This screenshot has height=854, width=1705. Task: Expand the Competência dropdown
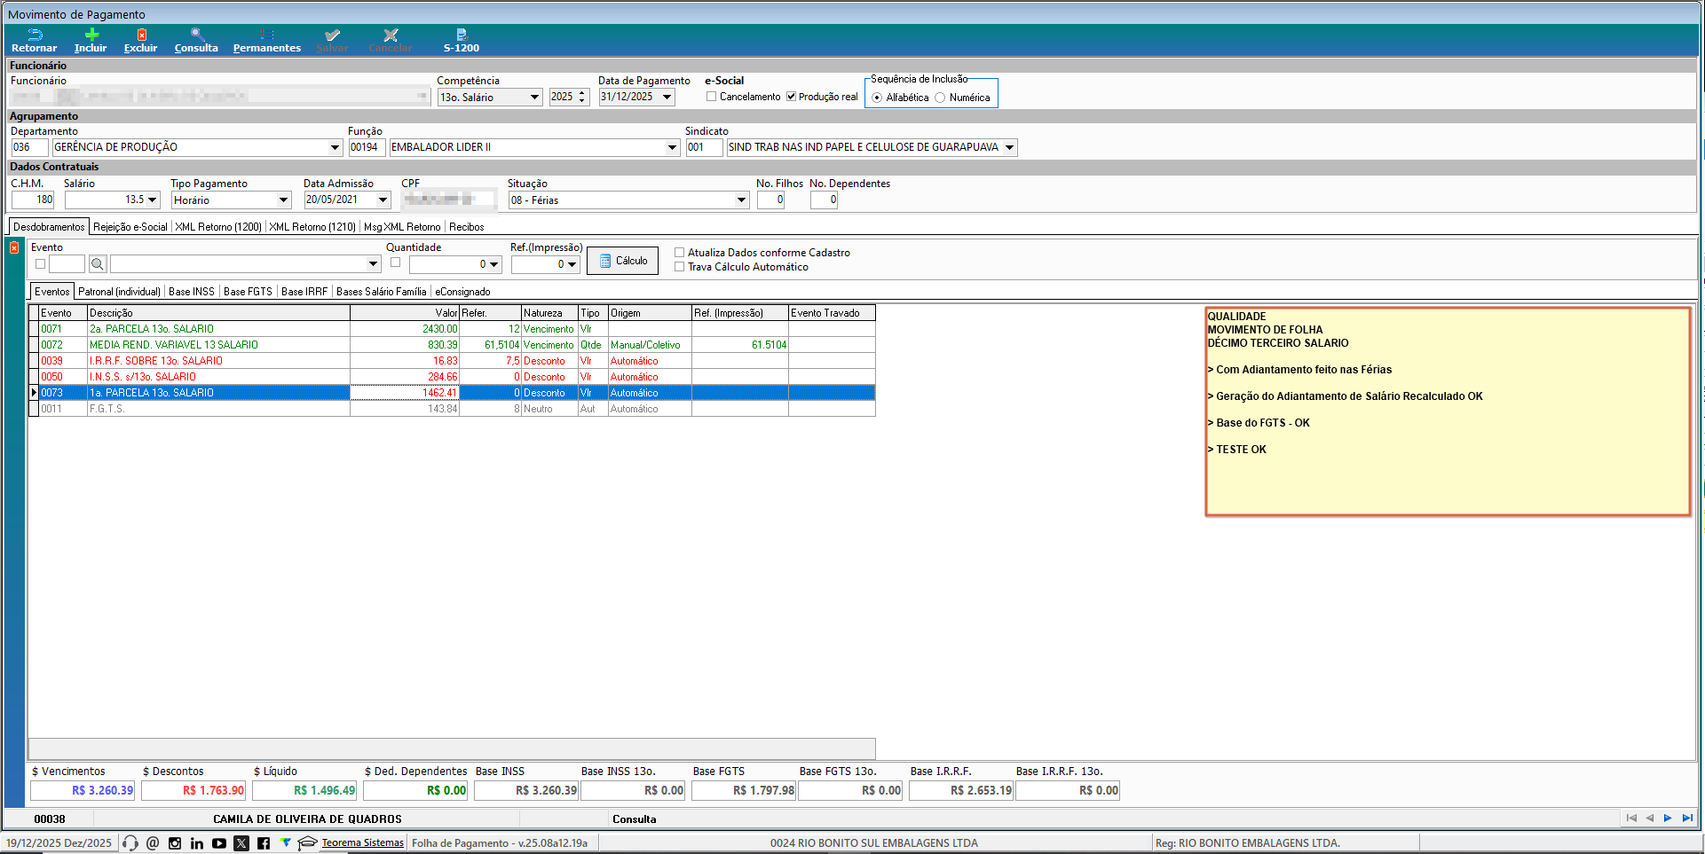[534, 98]
